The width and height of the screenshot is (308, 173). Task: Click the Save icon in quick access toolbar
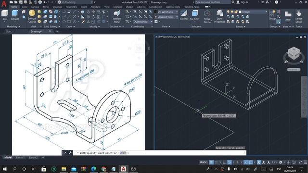click(21, 2)
